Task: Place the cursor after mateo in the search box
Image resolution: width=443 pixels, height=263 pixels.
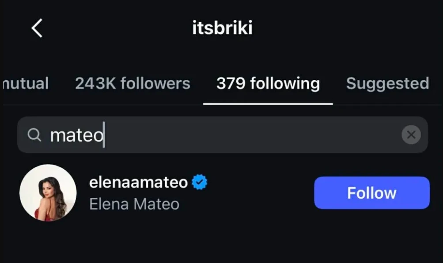Action: 104,135
